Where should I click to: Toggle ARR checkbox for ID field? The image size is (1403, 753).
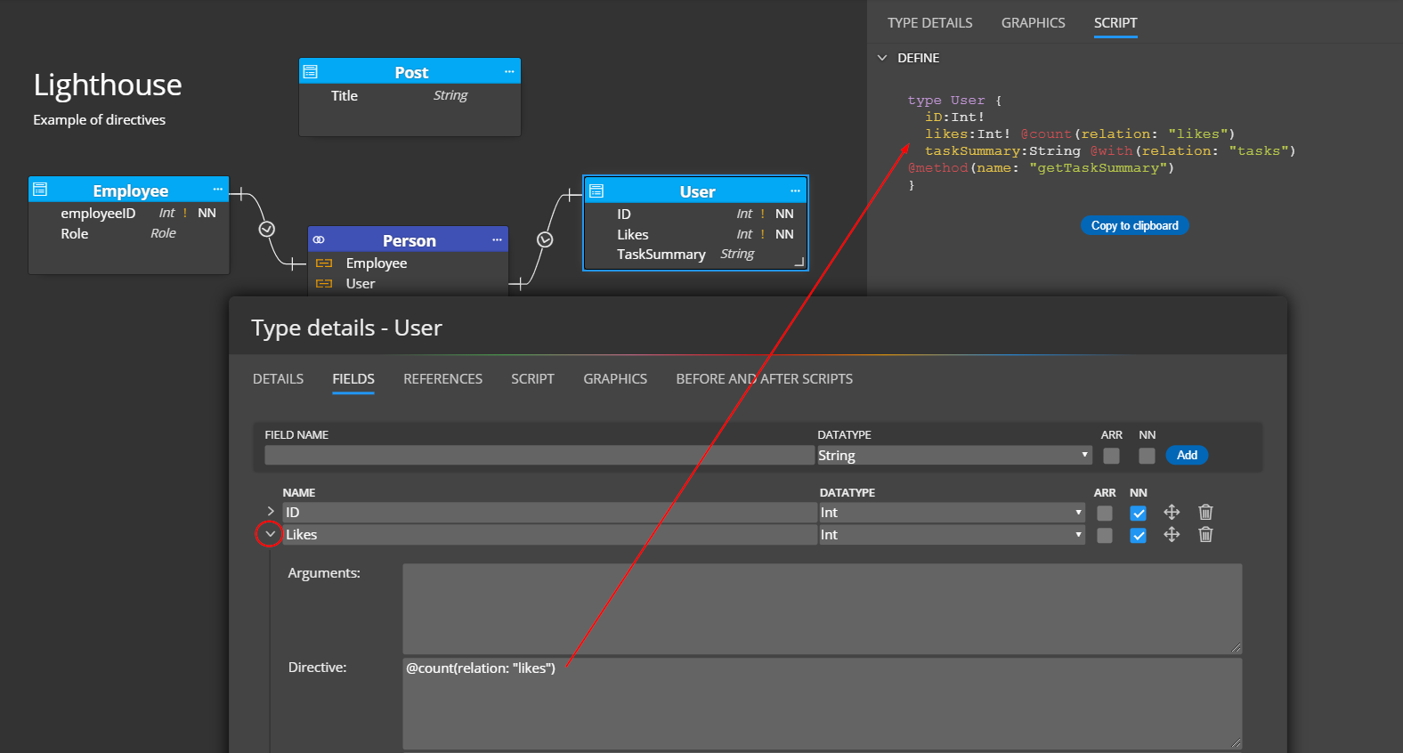(1105, 514)
